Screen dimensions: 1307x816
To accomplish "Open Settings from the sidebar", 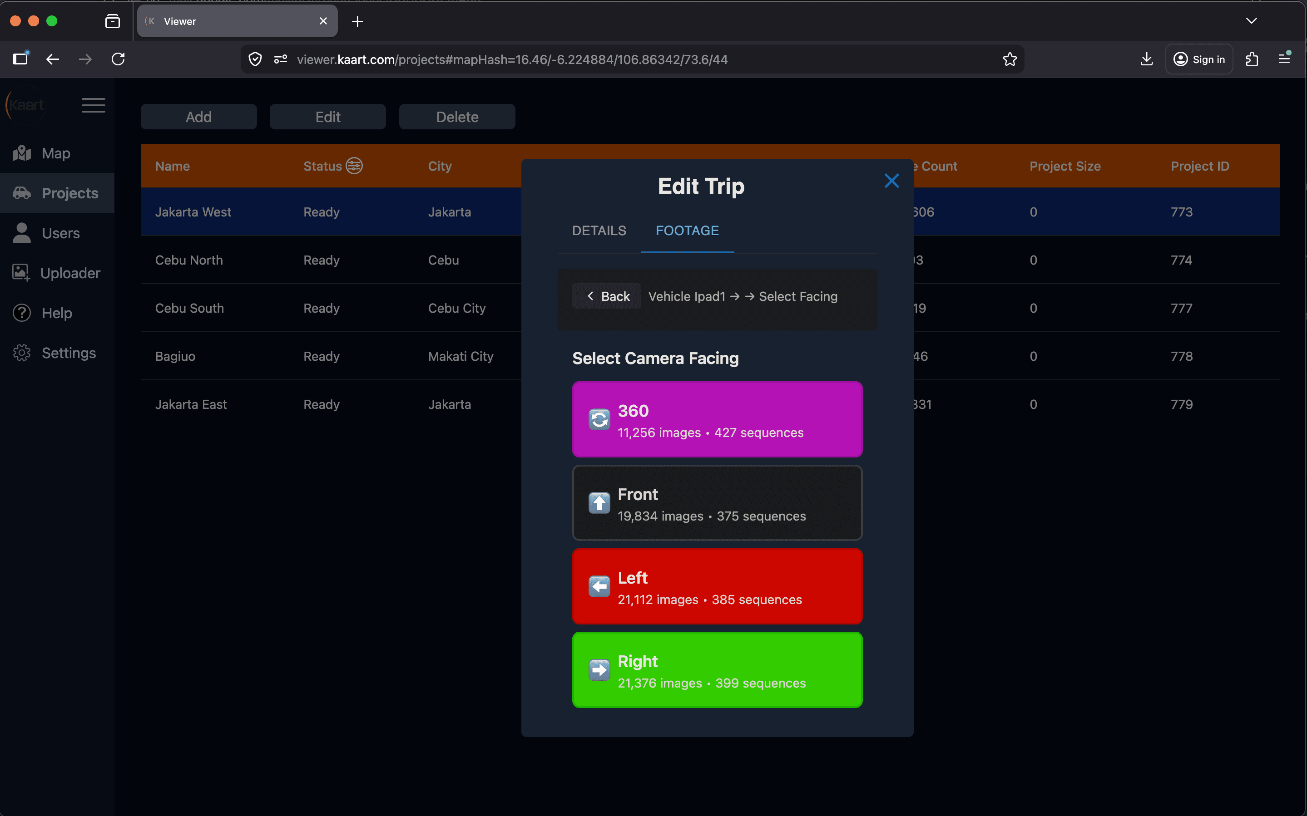I will (x=69, y=353).
